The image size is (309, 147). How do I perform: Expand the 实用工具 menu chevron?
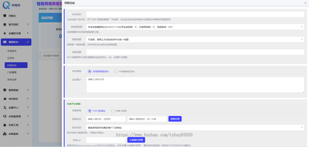click(x=28, y=125)
